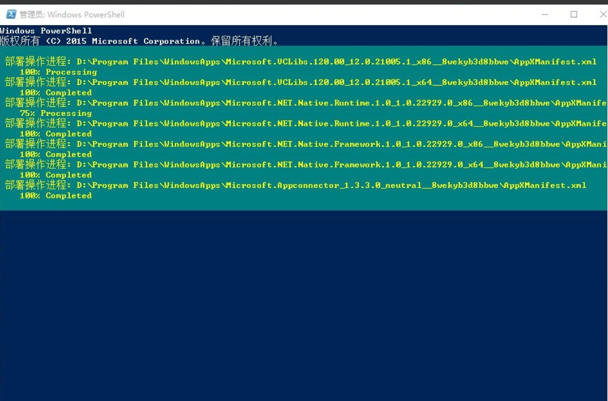Click the window title '管理员: Windows PowerShell'

click(72, 15)
